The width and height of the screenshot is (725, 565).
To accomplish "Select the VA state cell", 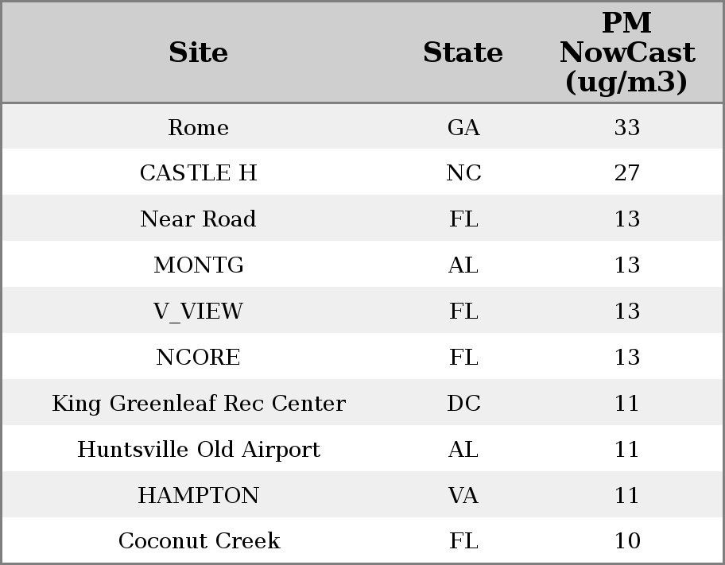I will tap(463, 495).
